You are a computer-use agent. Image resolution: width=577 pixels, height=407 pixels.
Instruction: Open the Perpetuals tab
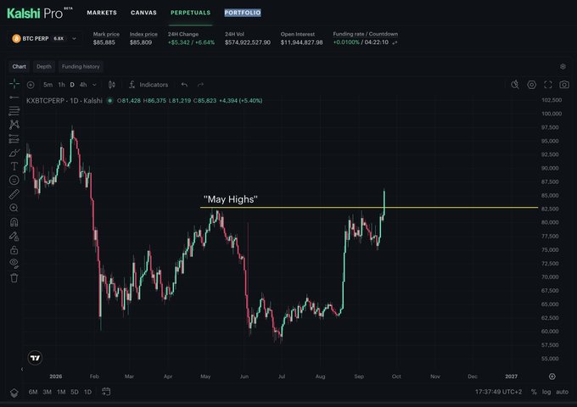coord(191,13)
